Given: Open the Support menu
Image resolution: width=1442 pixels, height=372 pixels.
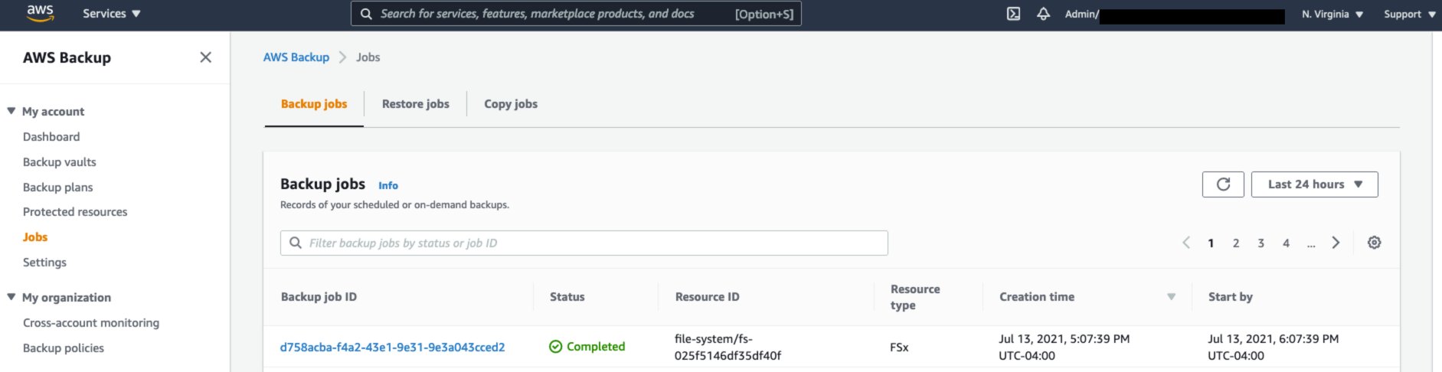Looking at the screenshot, I should pos(1409,14).
